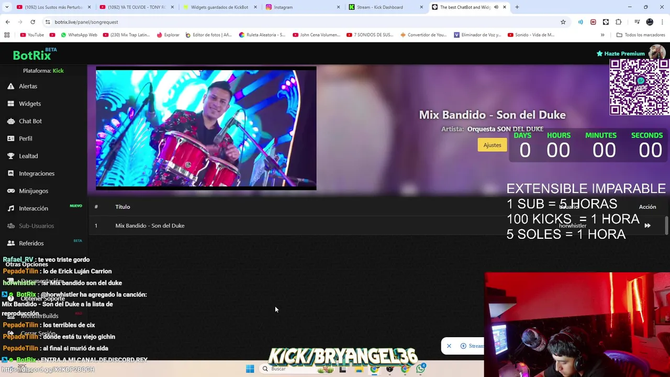
Task: Open the YouTube bookmark
Action: coord(32,35)
